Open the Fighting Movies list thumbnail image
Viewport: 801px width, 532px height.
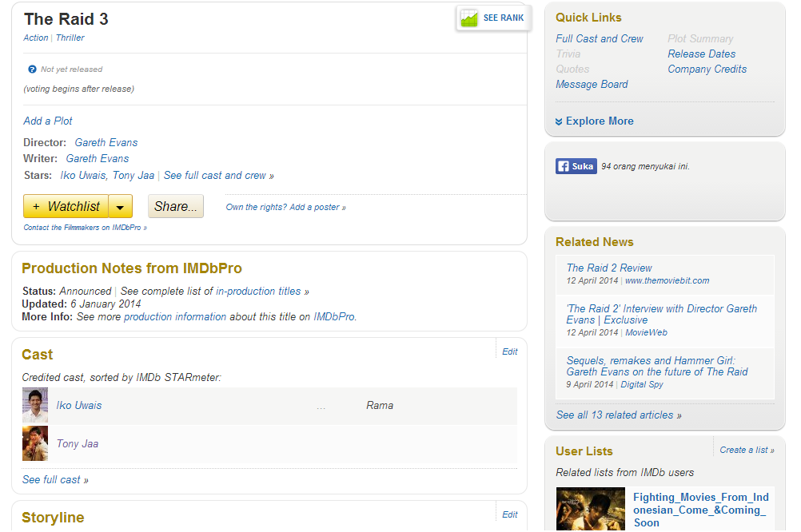click(591, 509)
